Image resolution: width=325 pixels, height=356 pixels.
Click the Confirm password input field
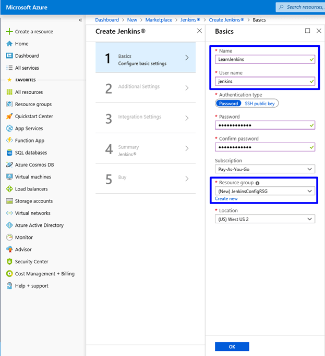pyautogui.click(x=265, y=147)
